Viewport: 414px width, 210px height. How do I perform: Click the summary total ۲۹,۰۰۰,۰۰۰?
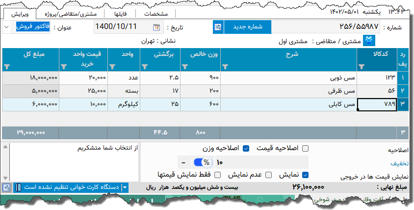31,132
